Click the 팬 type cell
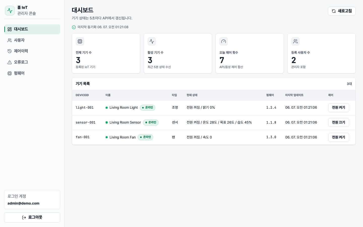The width and height of the screenshot is (363, 227). pyautogui.click(x=173, y=137)
